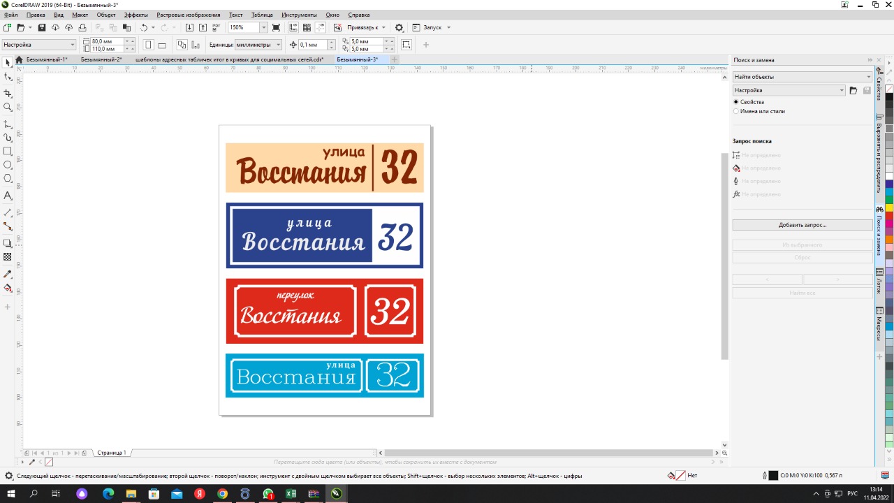This screenshot has height=503, width=894.
Task: Select the 'Имена или стили' radio option
Action: pyautogui.click(x=736, y=111)
